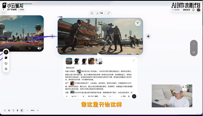The width and height of the screenshot is (203, 116).
Task: Jump to the next node with the down chevron
Action: pyautogui.click(x=194, y=52)
